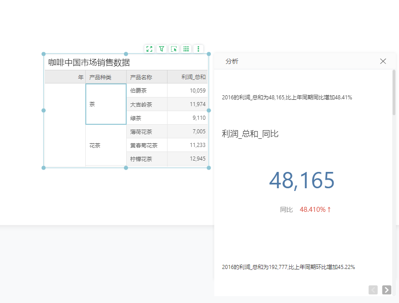This screenshot has width=399, height=303.
Task: Click the dashed-box selection cursor icon
Action: (x=174, y=49)
